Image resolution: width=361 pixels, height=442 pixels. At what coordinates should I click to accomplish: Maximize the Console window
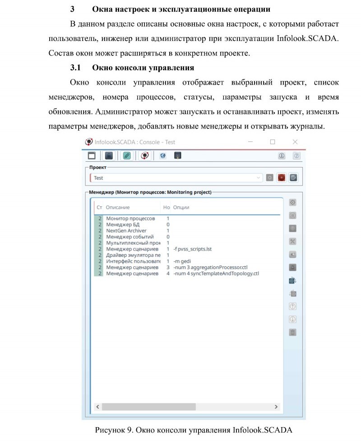coord(273,142)
